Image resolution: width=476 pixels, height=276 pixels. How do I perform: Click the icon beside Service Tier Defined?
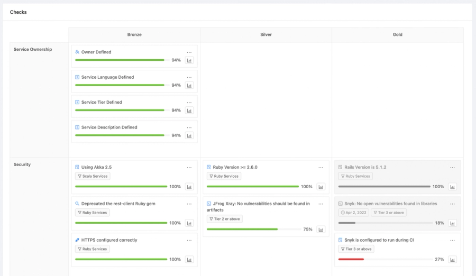coord(77,103)
